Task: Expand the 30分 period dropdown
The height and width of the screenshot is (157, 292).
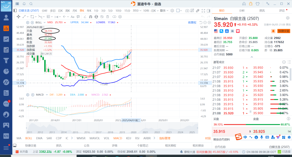Action: tap(140, 11)
